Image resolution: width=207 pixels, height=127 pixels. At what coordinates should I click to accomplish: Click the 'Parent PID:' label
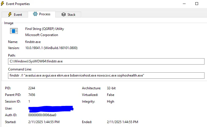13,95
